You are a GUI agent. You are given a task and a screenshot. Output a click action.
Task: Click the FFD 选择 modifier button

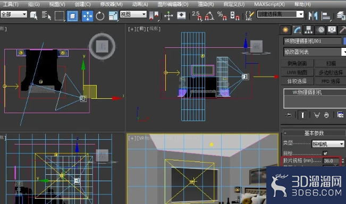[331, 81]
